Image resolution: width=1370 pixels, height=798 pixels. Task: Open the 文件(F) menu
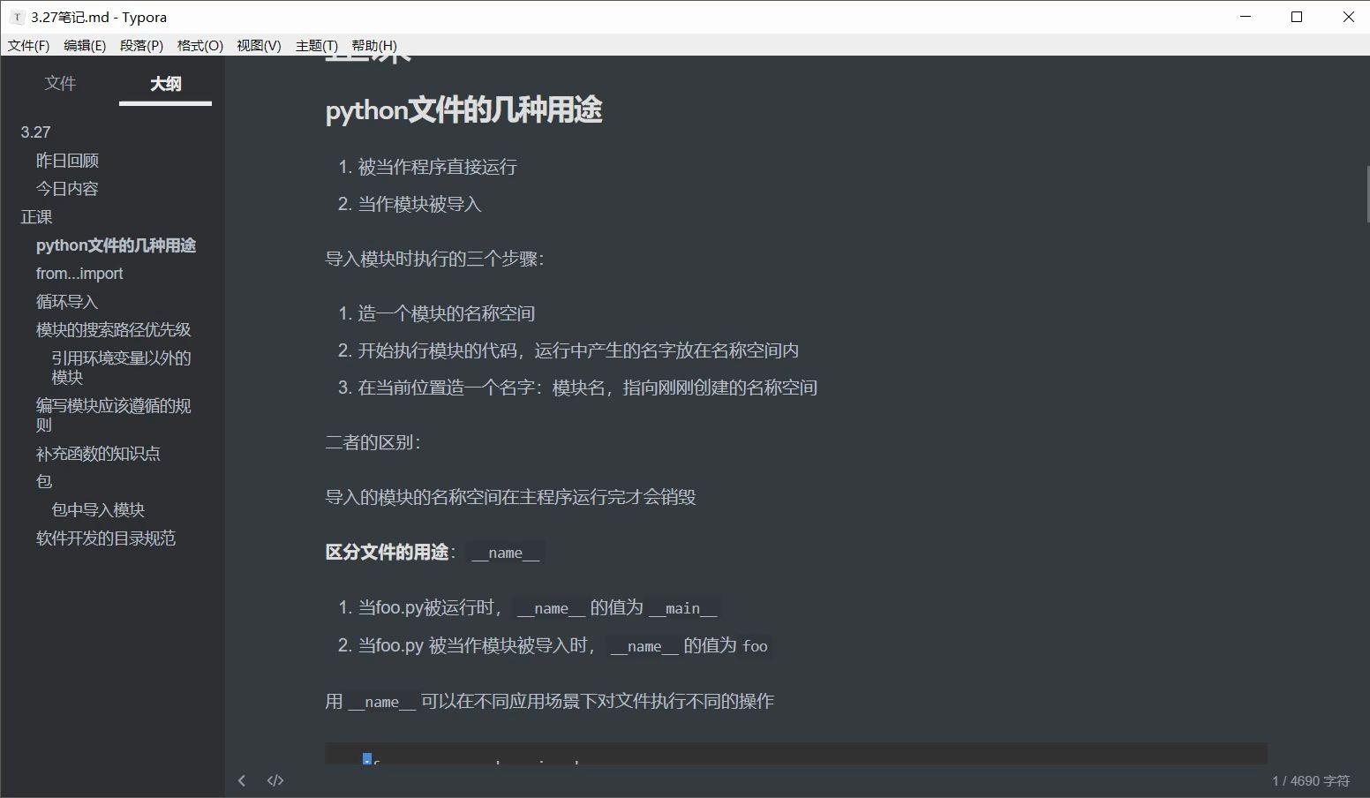click(x=28, y=45)
